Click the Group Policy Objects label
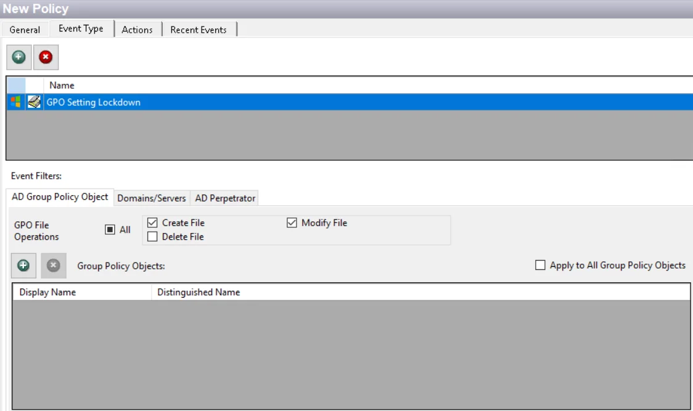Image resolution: width=693 pixels, height=411 pixels. [121, 266]
